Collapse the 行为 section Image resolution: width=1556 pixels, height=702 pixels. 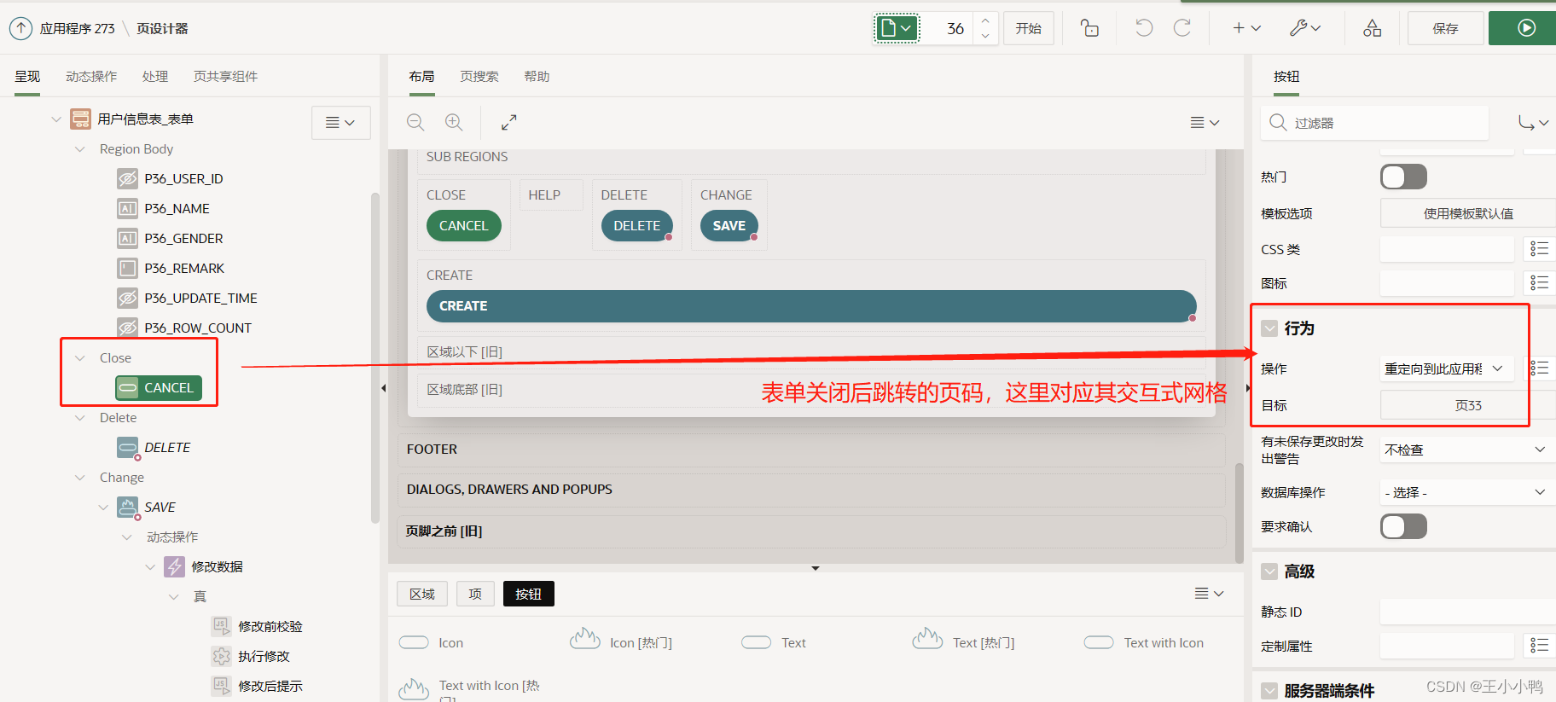pyautogui.click(x=1270, y=328)
